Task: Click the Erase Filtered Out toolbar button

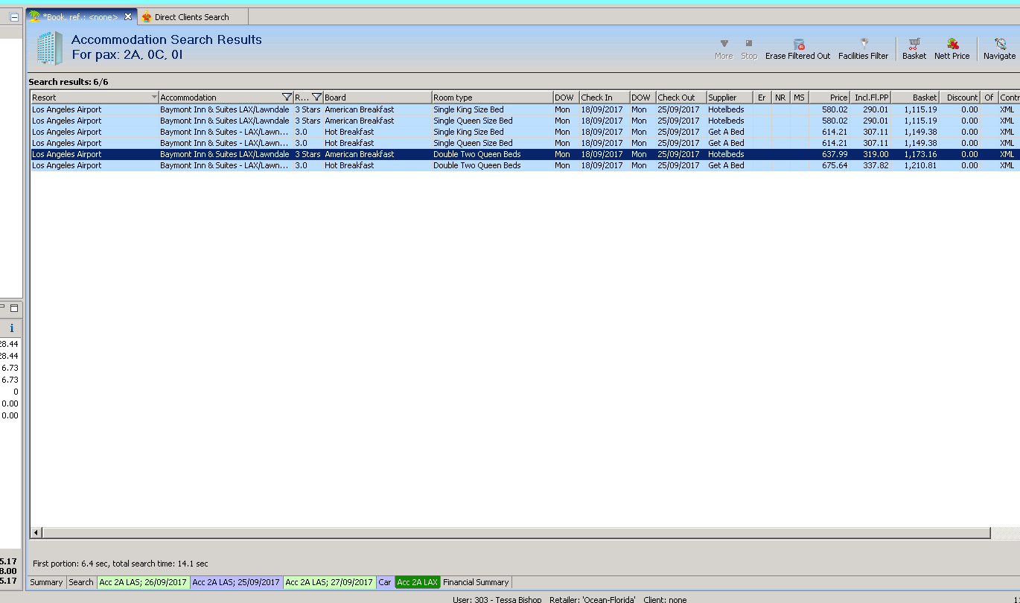Action: click(797, 49)
